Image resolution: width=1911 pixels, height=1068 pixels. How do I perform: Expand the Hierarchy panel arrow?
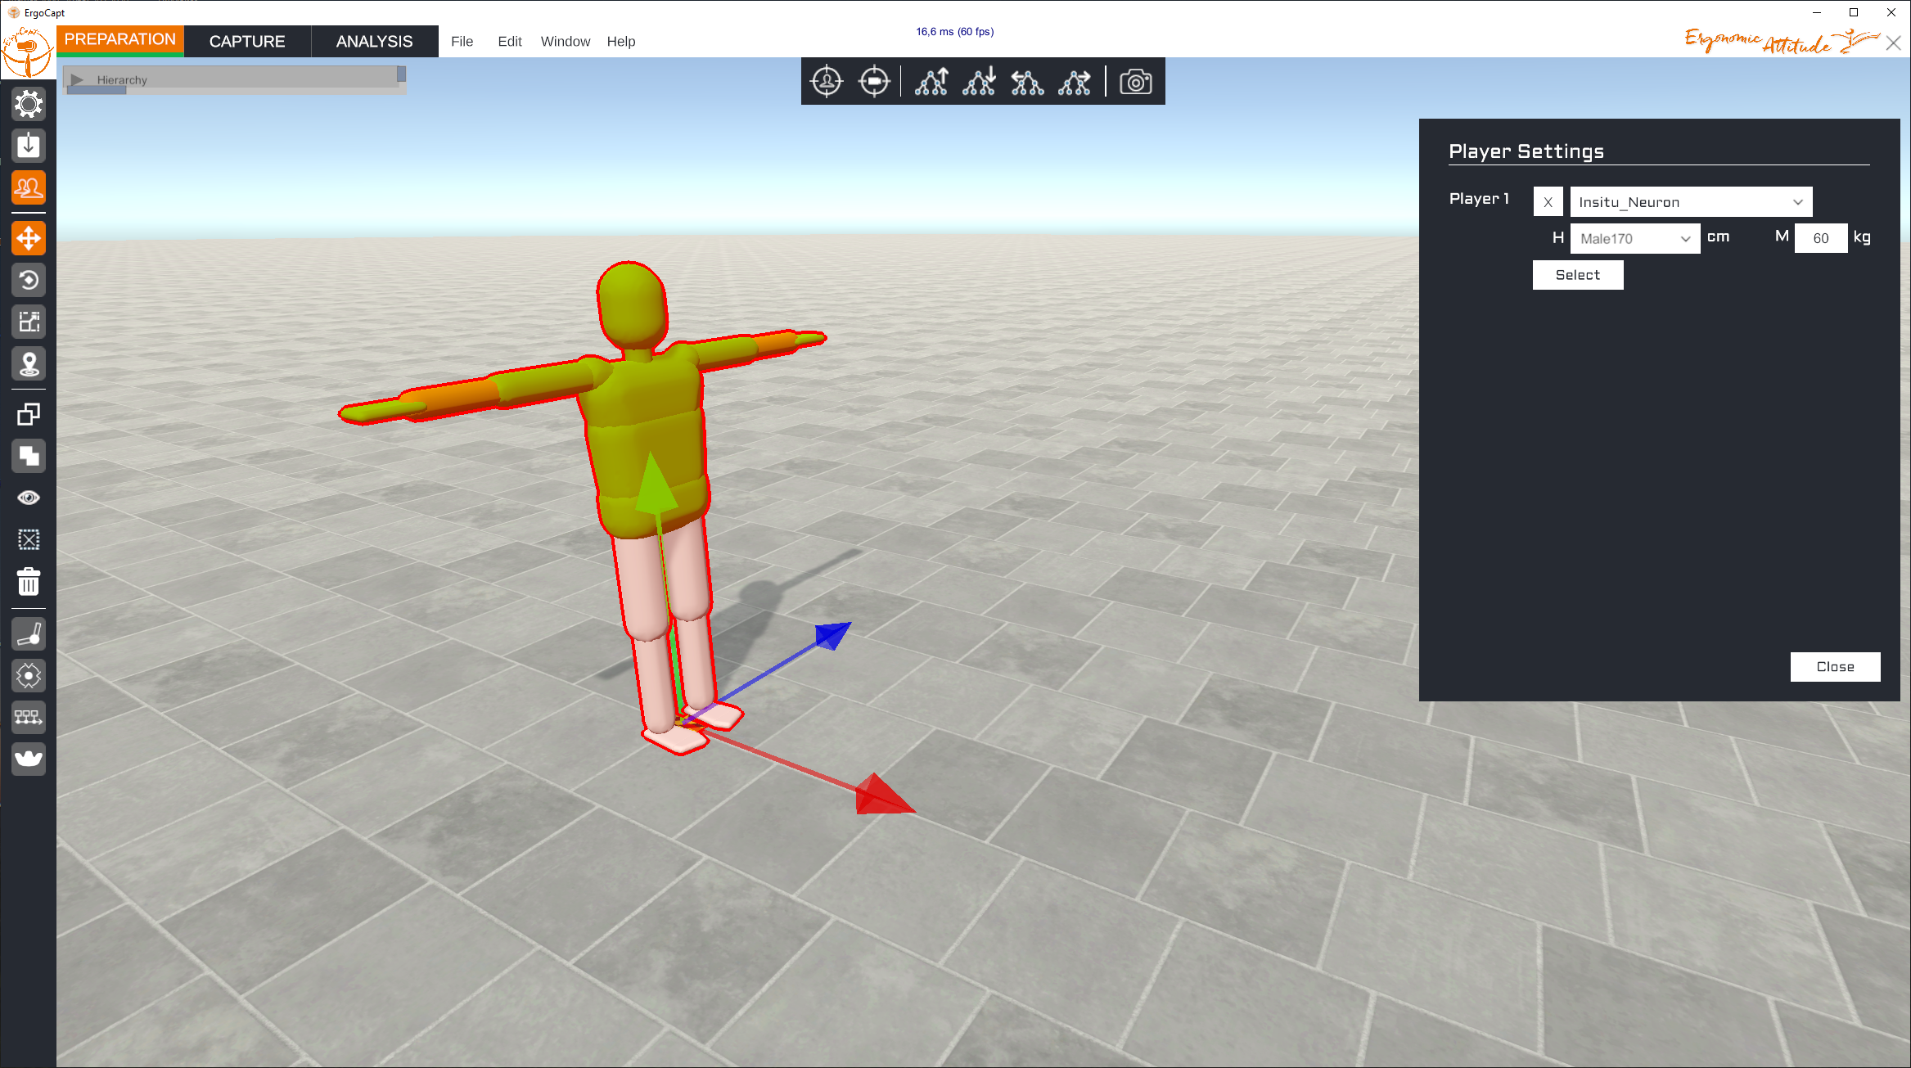78,79
